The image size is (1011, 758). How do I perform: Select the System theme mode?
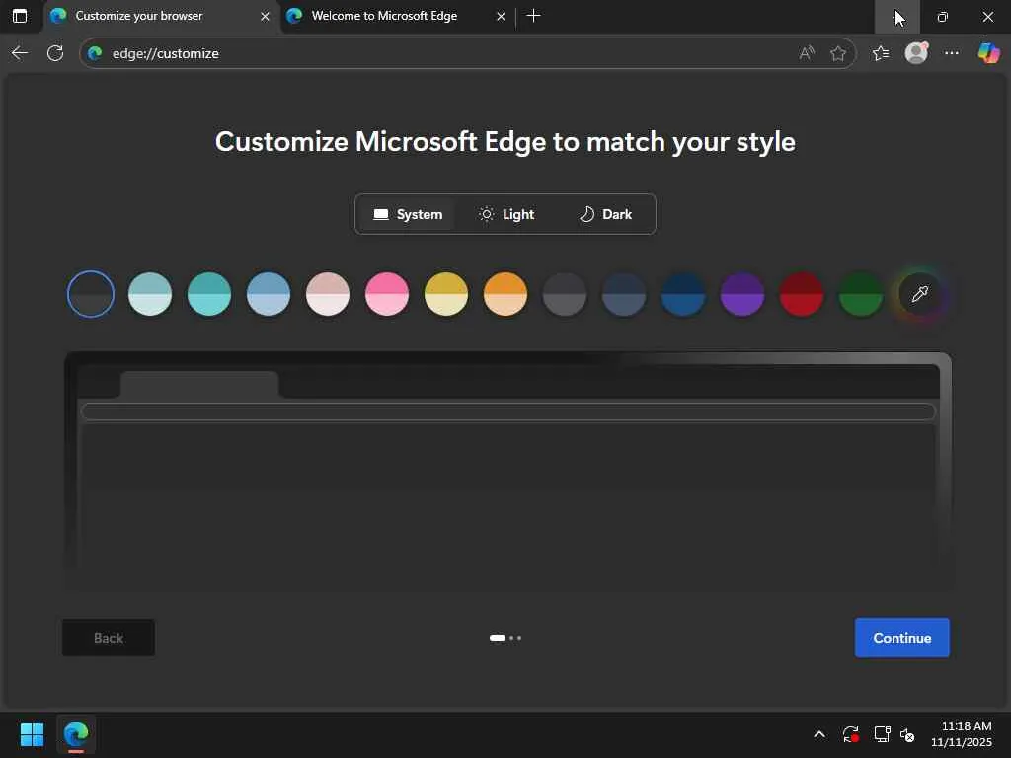point(408,214)
